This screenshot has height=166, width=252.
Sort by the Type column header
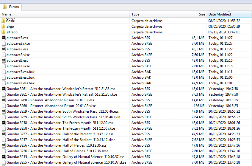pyautogui.click(x=150, y=14)
